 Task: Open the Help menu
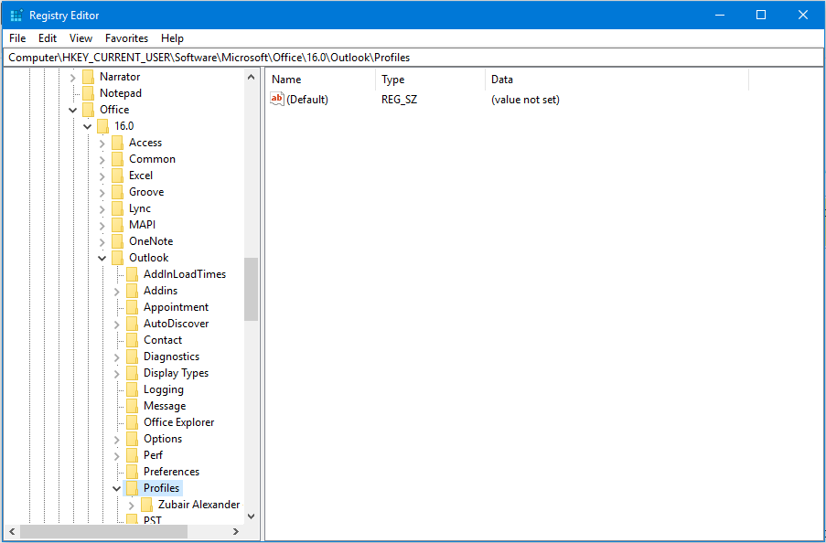click(172, 37)
